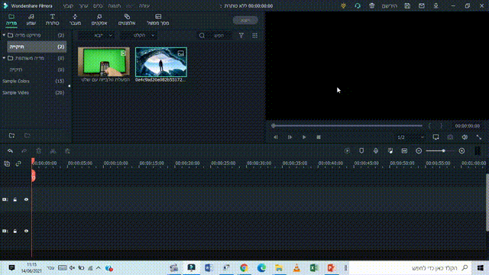The width and height of the screenshot is (489, 275).
Task: Click the Undo arrow in timeline toolbar
Action: tap(10, 151)
